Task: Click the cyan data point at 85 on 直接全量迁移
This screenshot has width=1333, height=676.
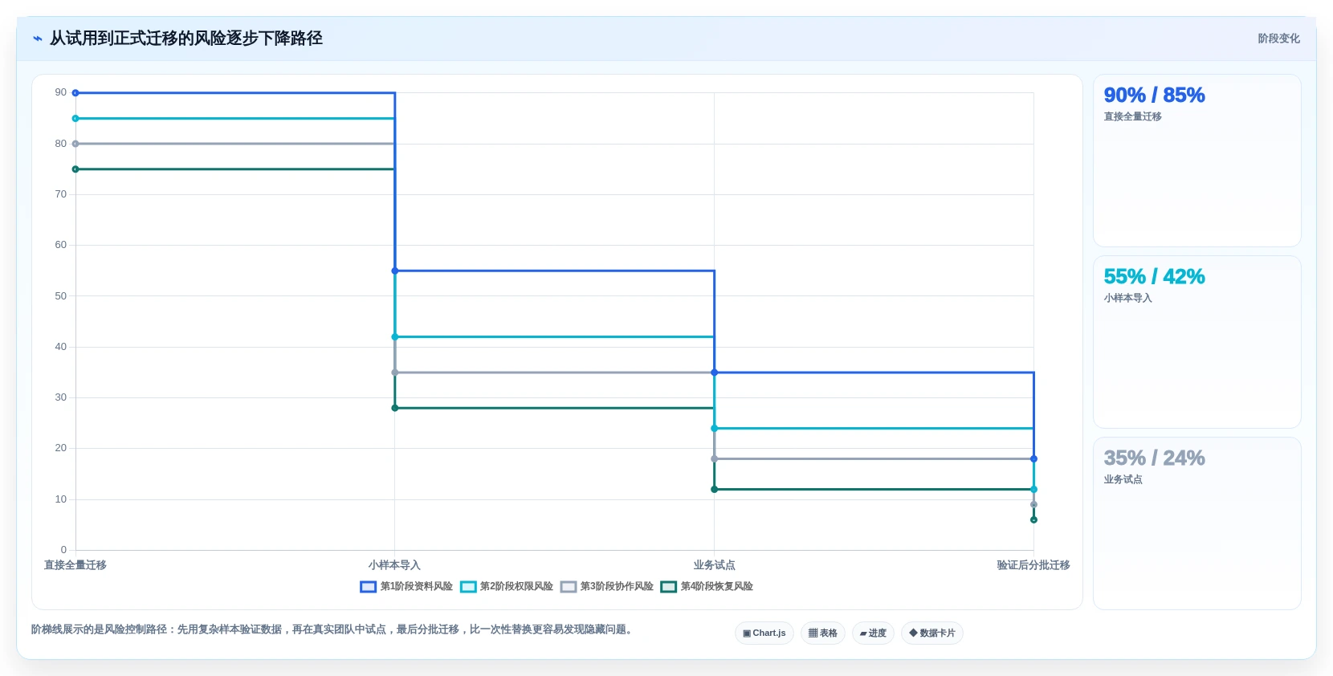Action: click(x=75, y=119)
